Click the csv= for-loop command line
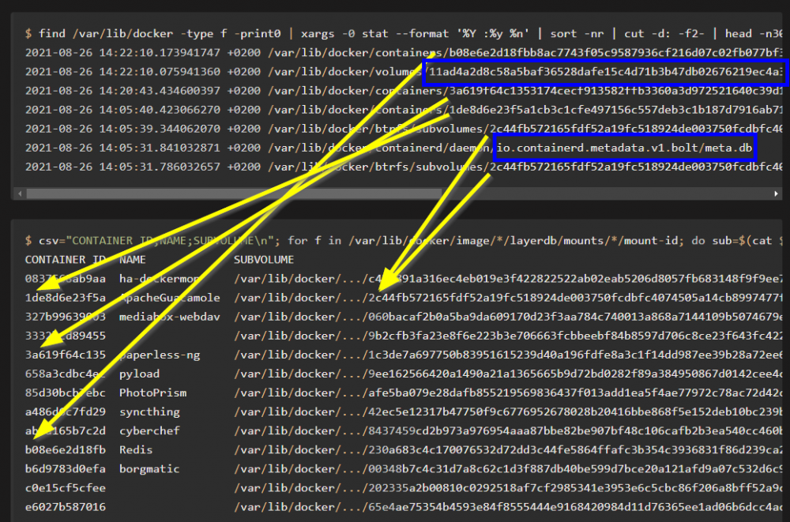790x522 pixels. pos(403,241)
